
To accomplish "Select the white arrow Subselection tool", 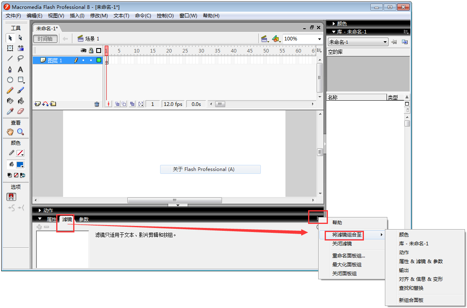I will pos(20,38).
